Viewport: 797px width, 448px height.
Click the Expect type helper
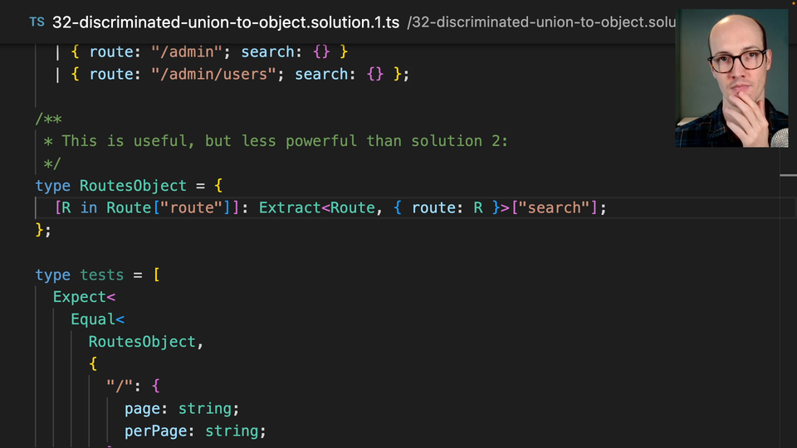coord(81,297)
